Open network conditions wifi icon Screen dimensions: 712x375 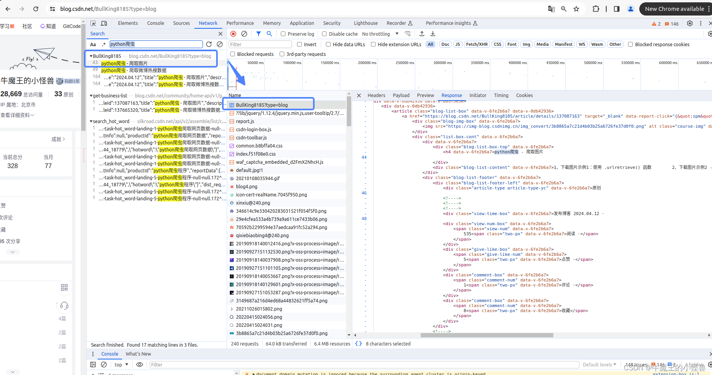pos(408,34)
